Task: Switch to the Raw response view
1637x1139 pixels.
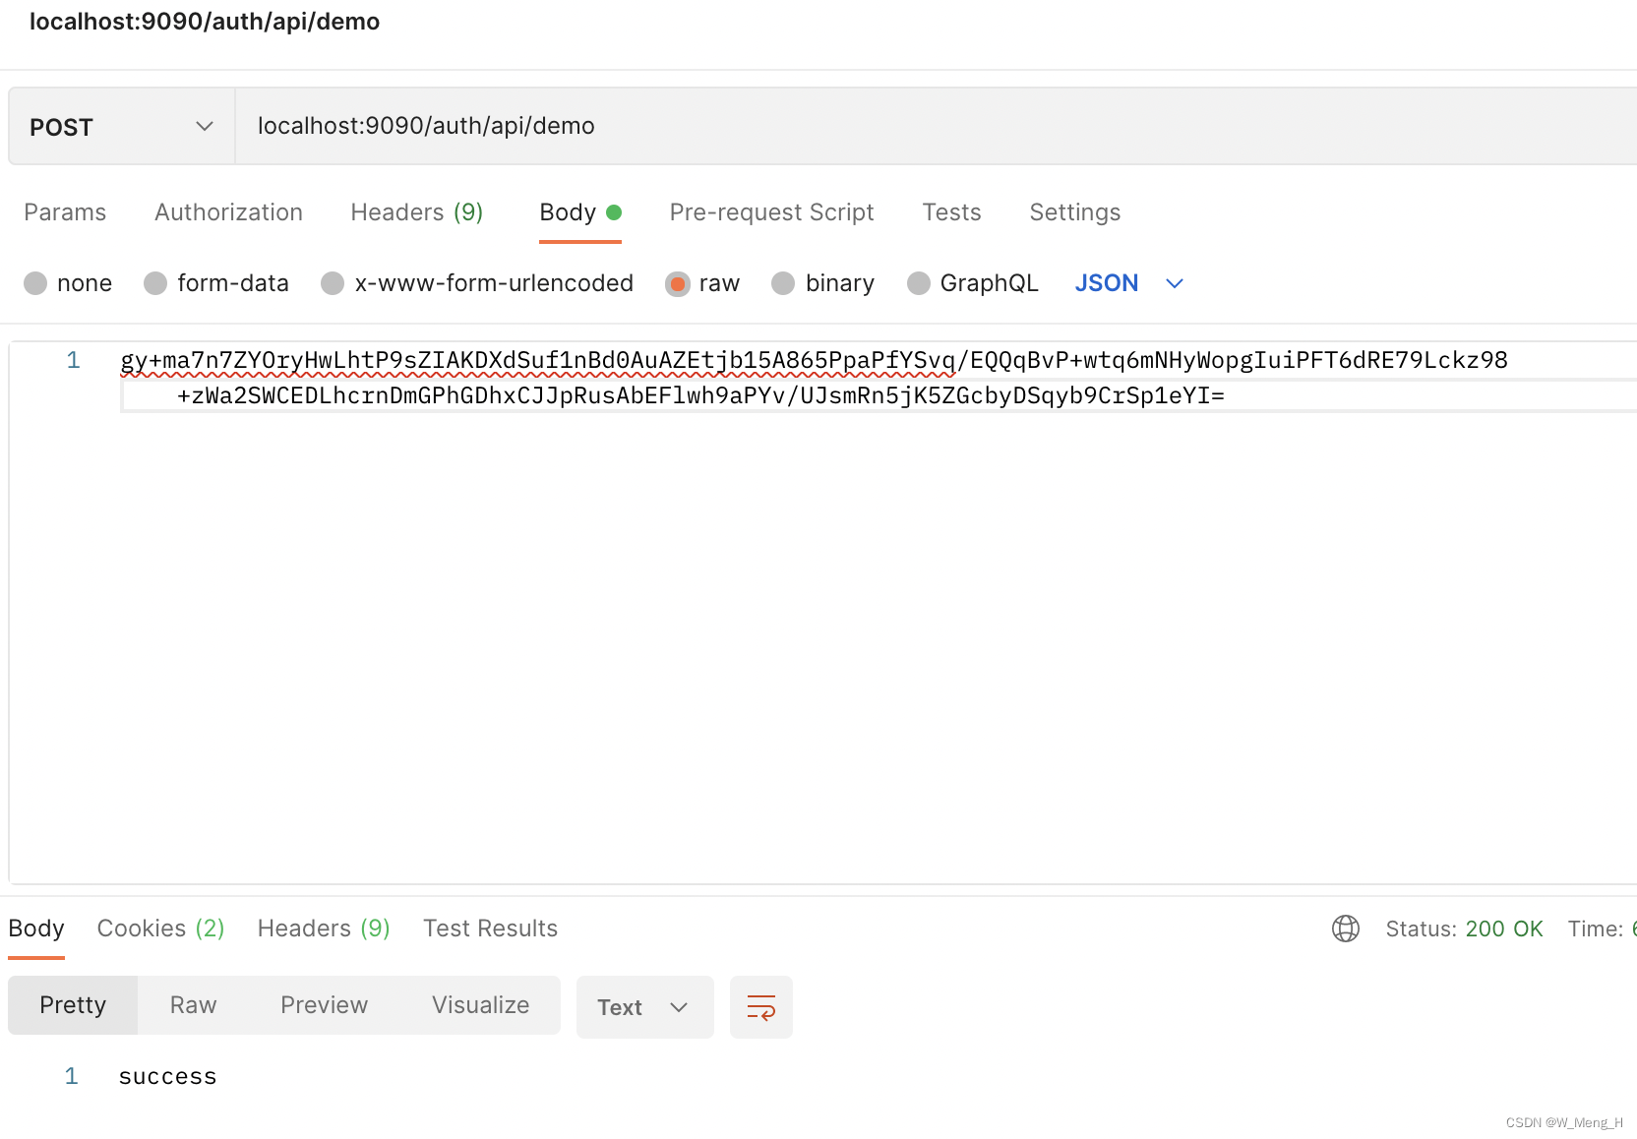Action: [x=193, y=1005]
